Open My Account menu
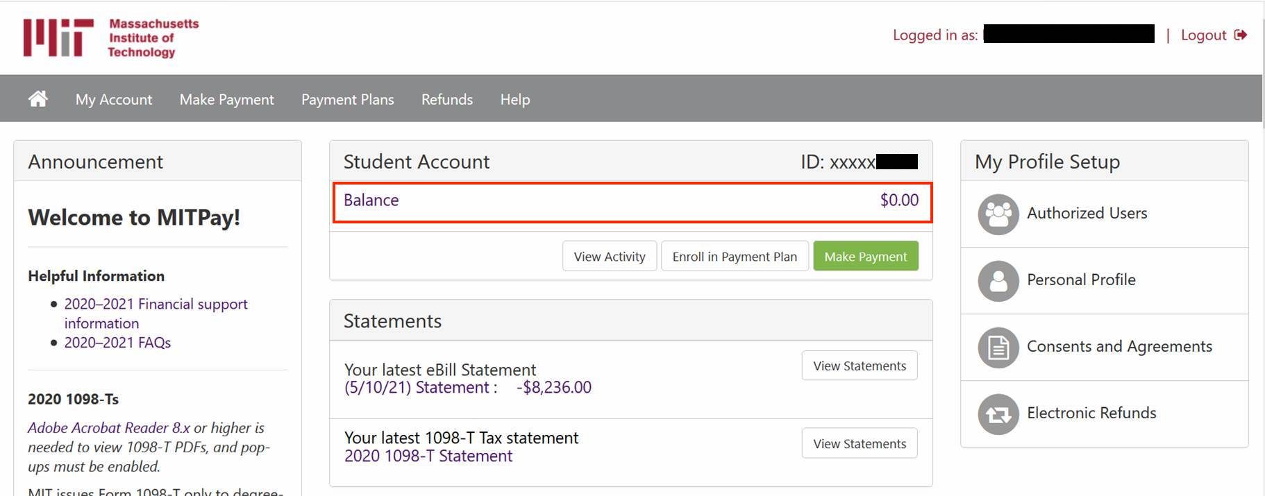Screen dimensions: 1265x496 (114, 99)
